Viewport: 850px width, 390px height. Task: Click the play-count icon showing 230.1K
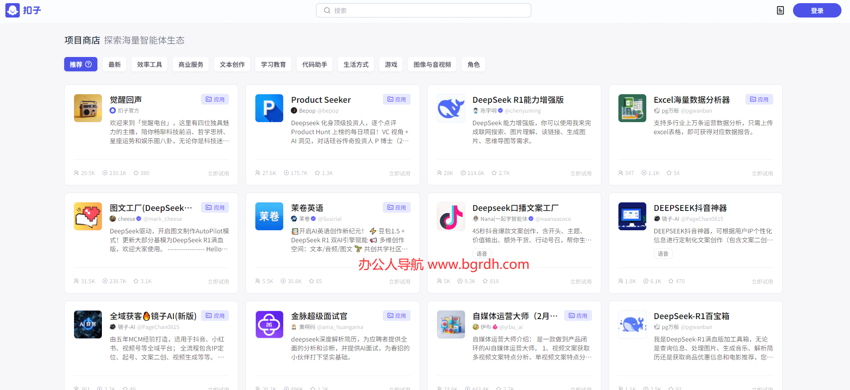[105, 173]
